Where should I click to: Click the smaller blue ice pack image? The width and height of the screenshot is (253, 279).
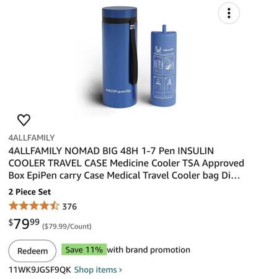(x=164, y=65)
